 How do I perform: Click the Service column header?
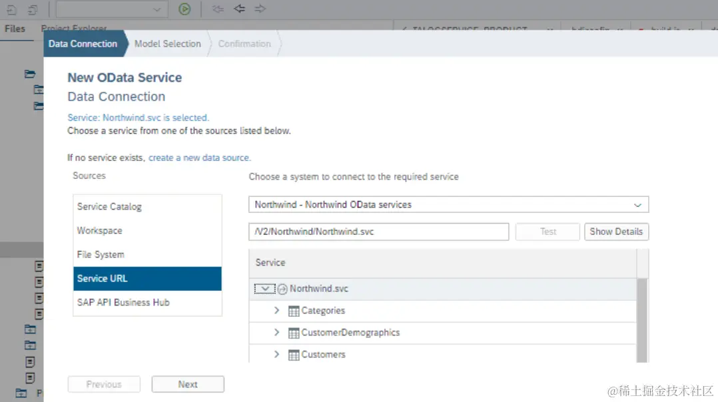(x=443, y=263)
